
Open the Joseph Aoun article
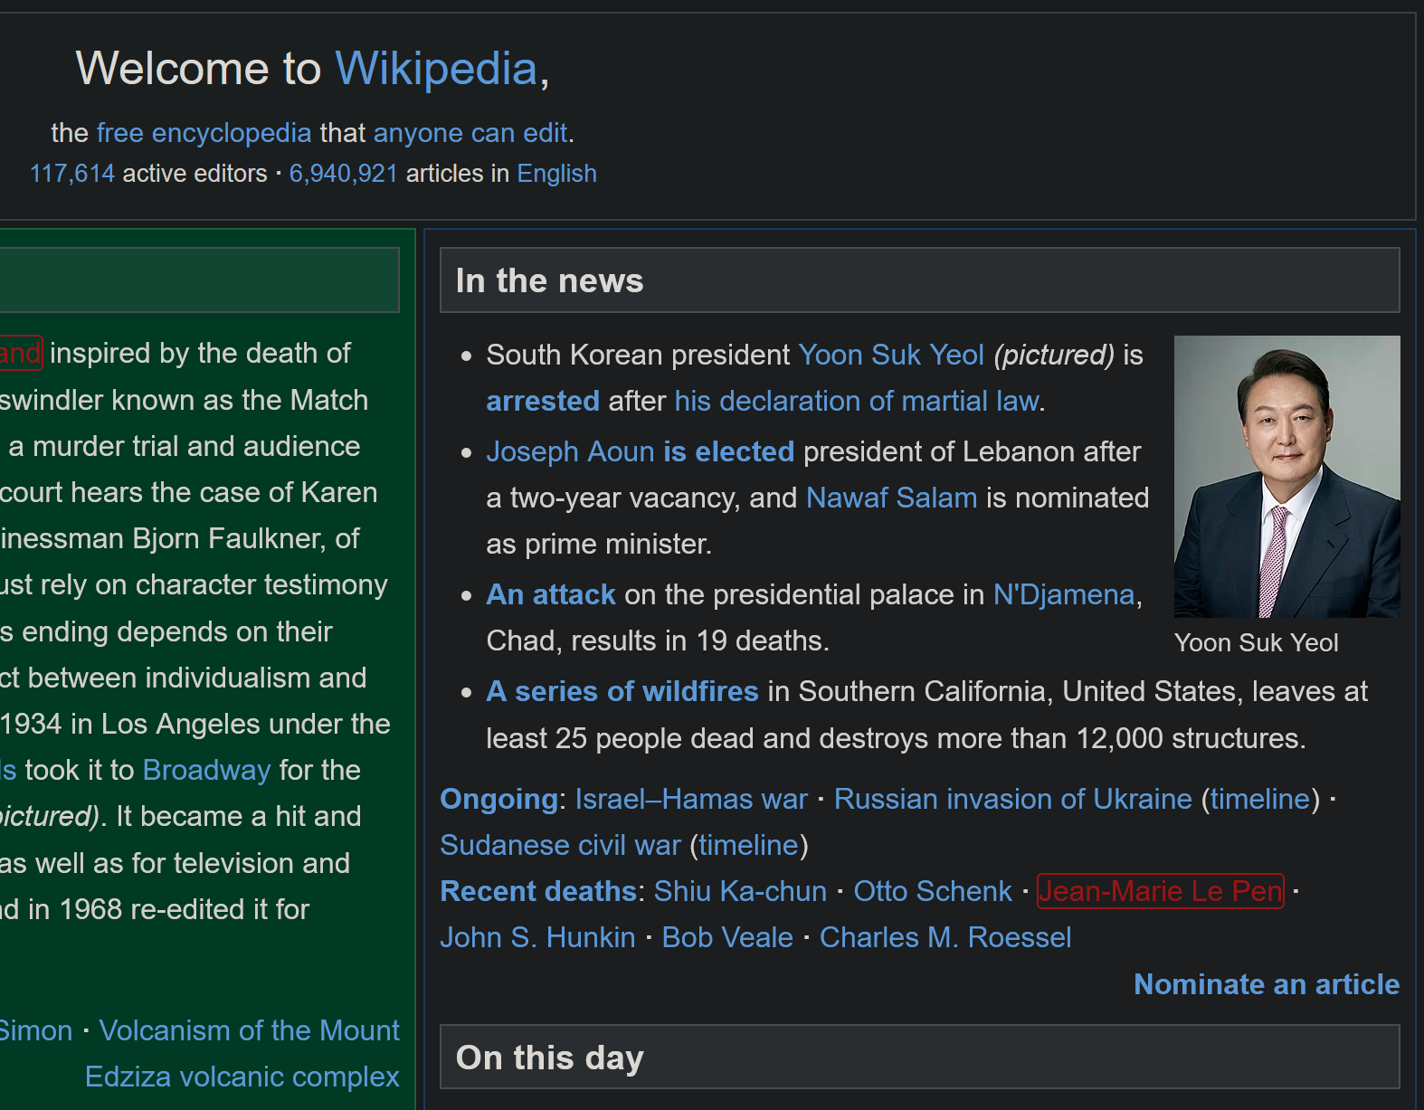coord(569,451)
